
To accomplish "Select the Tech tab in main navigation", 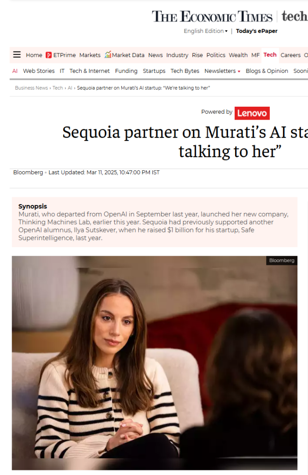I will 270,55.
